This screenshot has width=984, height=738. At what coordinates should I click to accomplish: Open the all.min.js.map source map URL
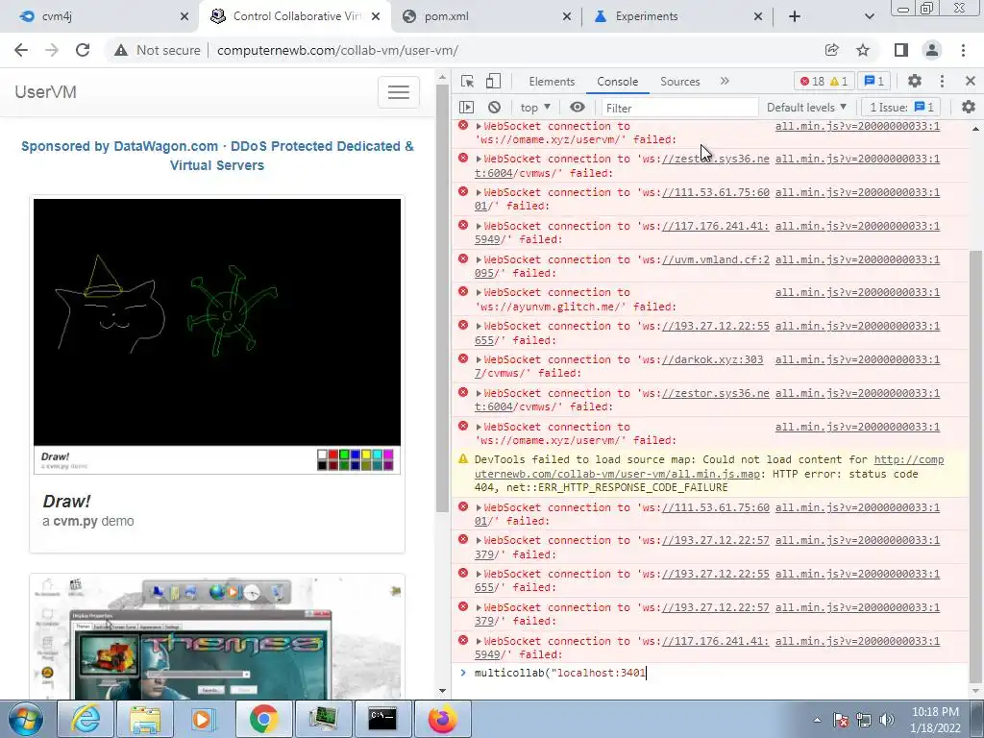click(709, 467)
